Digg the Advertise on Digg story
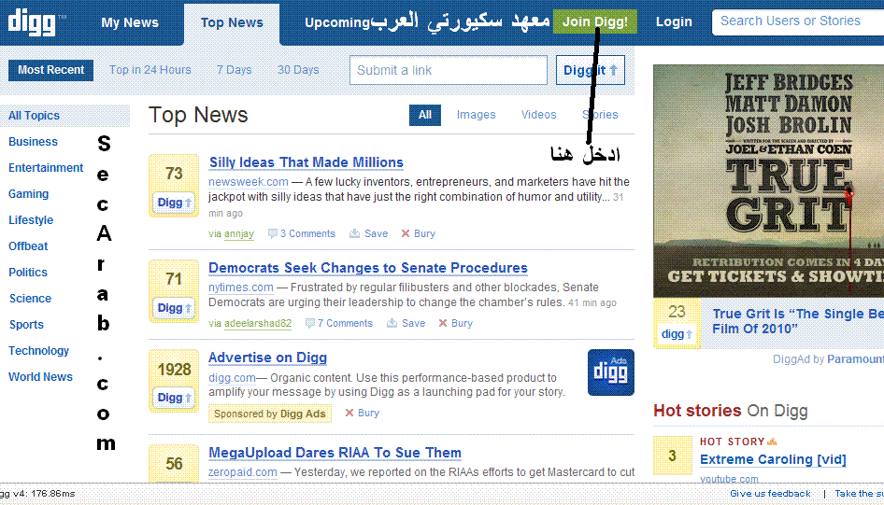The width and height of the screenshot is (884, 505). (x=174, y=398)
